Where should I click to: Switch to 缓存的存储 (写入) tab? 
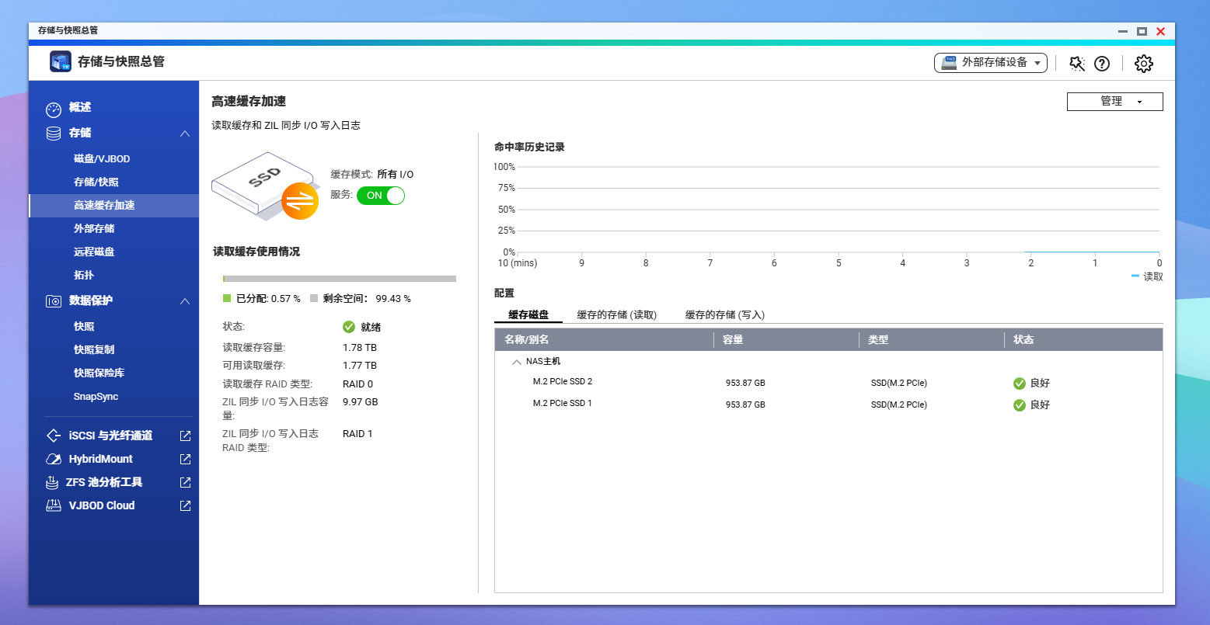[x=724, y=315]
